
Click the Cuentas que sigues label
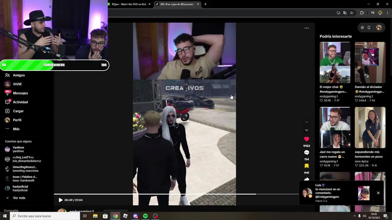click(18, 141)
